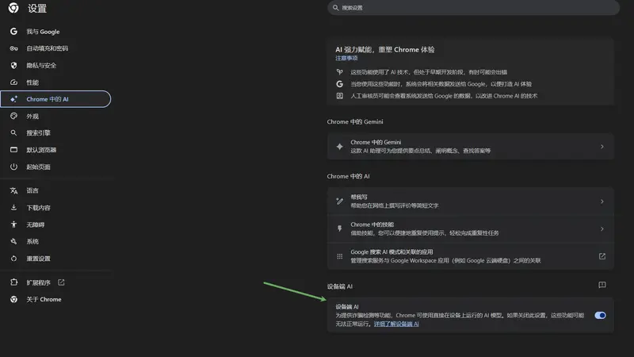634x357 pixels.
Task: Click the Gemini spark icon in Gemini row
Action: pos(340,147)
